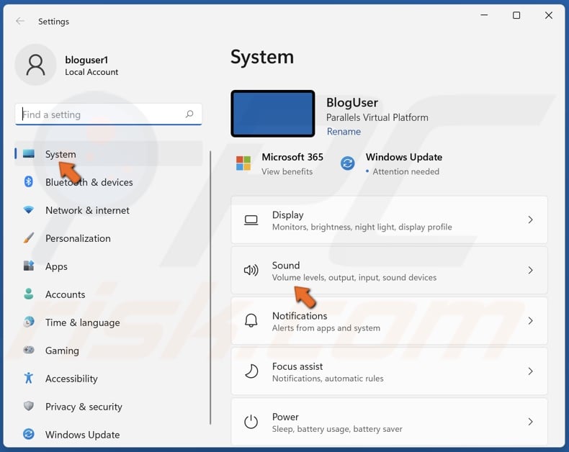The image size is (569, 452).
Task: Click the Rename link
Action: point(344,131)
